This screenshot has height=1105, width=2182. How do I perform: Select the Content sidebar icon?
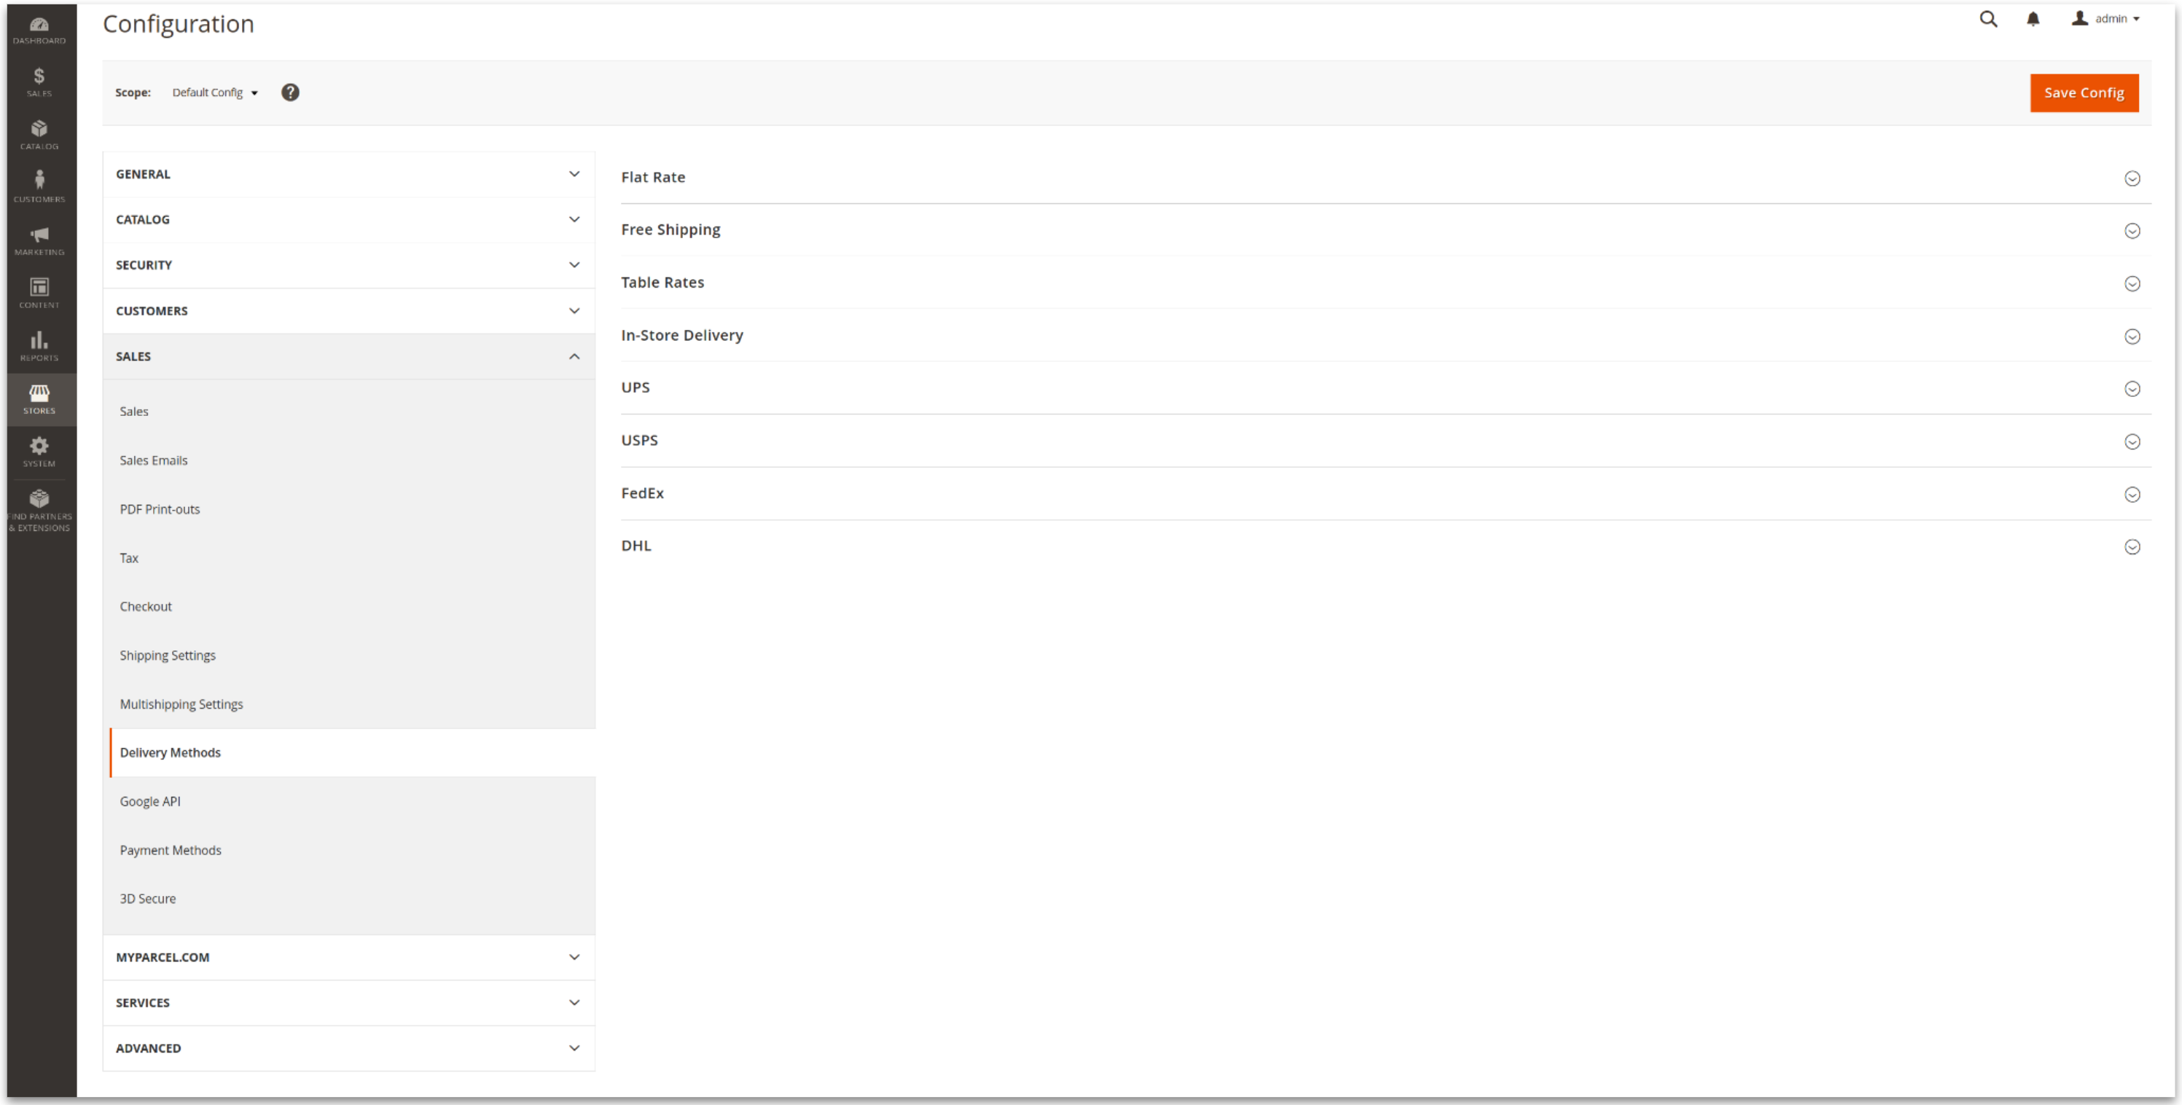coord(39,292)
